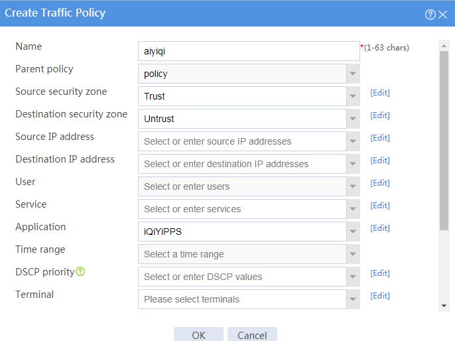Click the dialog's vertical scrollbar thumb
This screenshot has width=455, height=341.
click(444, 141)
